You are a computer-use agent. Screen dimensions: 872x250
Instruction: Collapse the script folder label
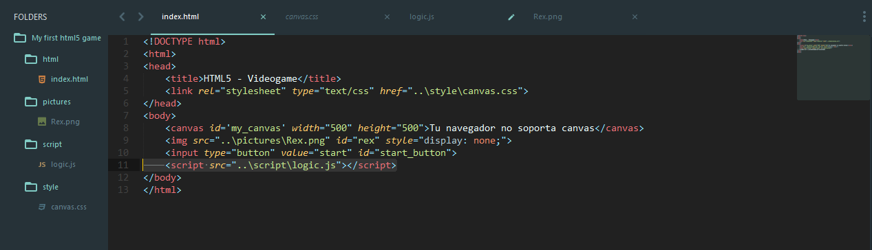click(52, 144)
